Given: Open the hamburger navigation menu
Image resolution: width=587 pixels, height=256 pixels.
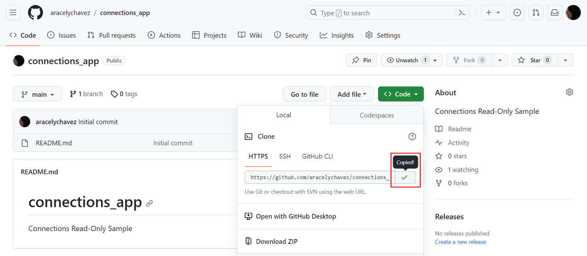Looking at the screenshot, I should (x=13, y=13).
